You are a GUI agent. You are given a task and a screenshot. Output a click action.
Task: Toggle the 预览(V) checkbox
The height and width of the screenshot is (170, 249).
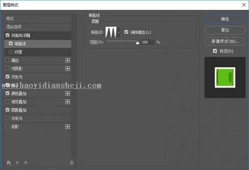pos(215,51)
